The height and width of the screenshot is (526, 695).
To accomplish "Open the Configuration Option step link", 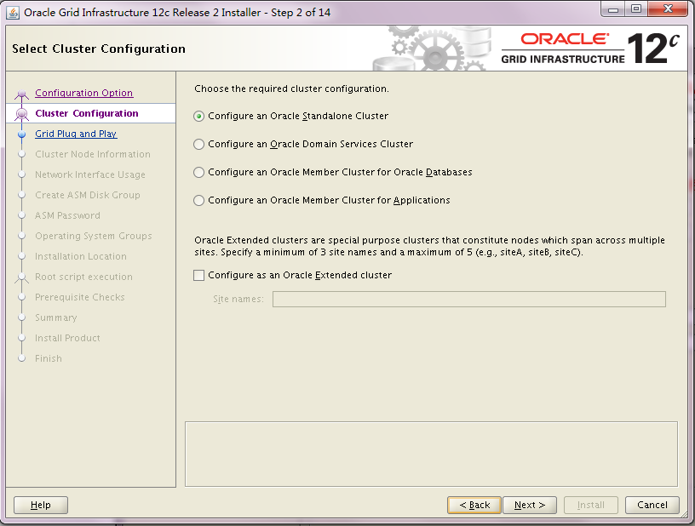I will coord(83,94).
